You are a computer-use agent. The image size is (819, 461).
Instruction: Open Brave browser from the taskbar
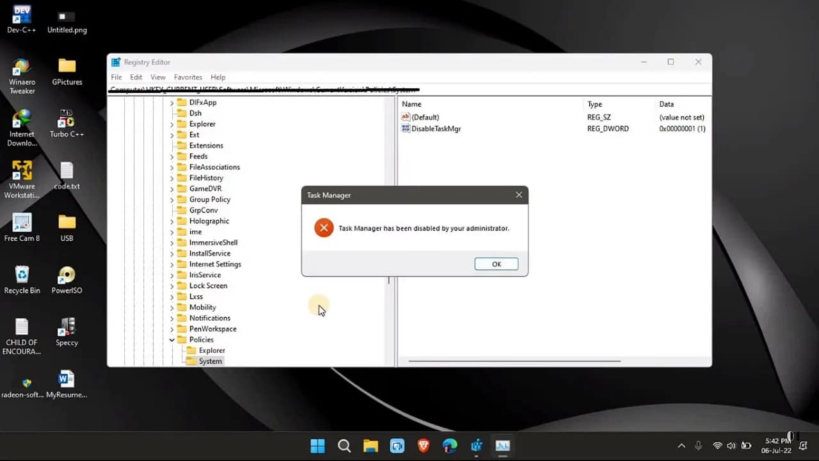[423, 446]
